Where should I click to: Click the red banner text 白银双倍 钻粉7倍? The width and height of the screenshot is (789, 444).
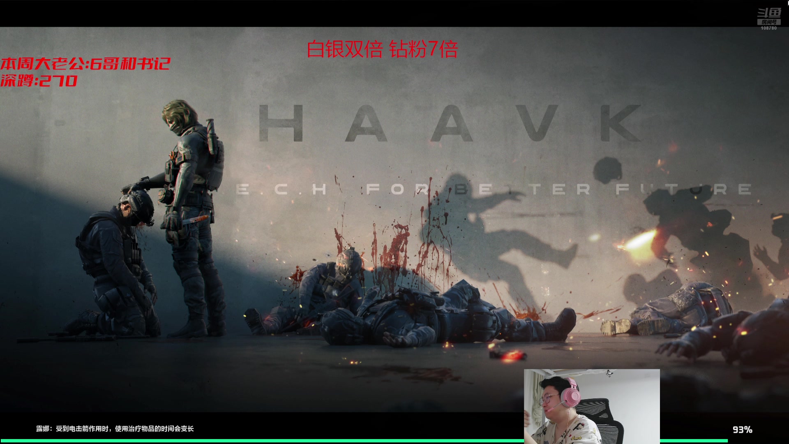(382, 49)
